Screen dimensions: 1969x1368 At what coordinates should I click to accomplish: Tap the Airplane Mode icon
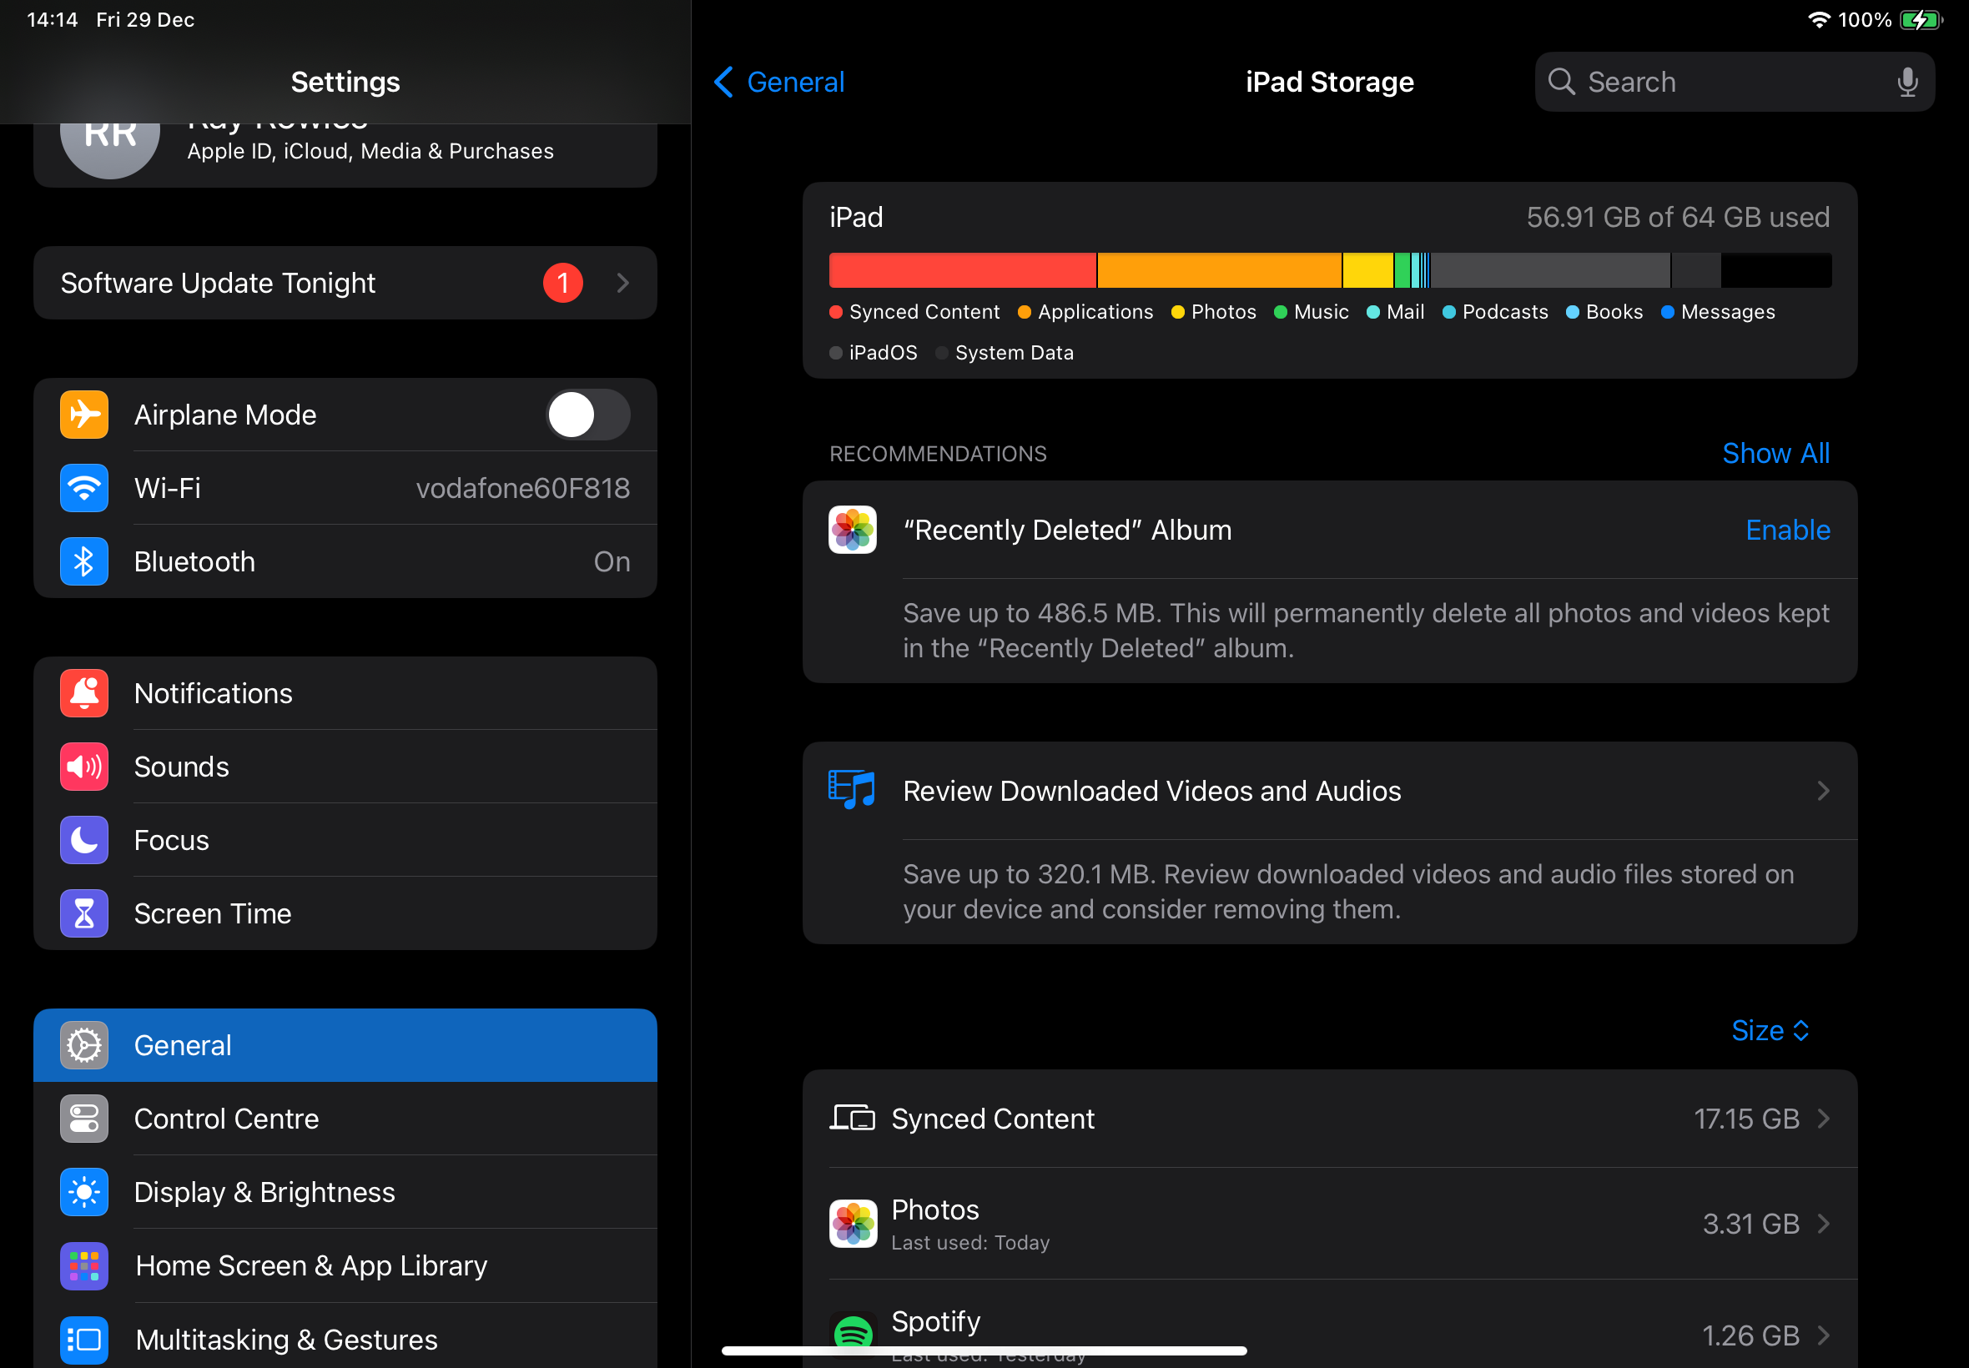click(x=84, y=415)
